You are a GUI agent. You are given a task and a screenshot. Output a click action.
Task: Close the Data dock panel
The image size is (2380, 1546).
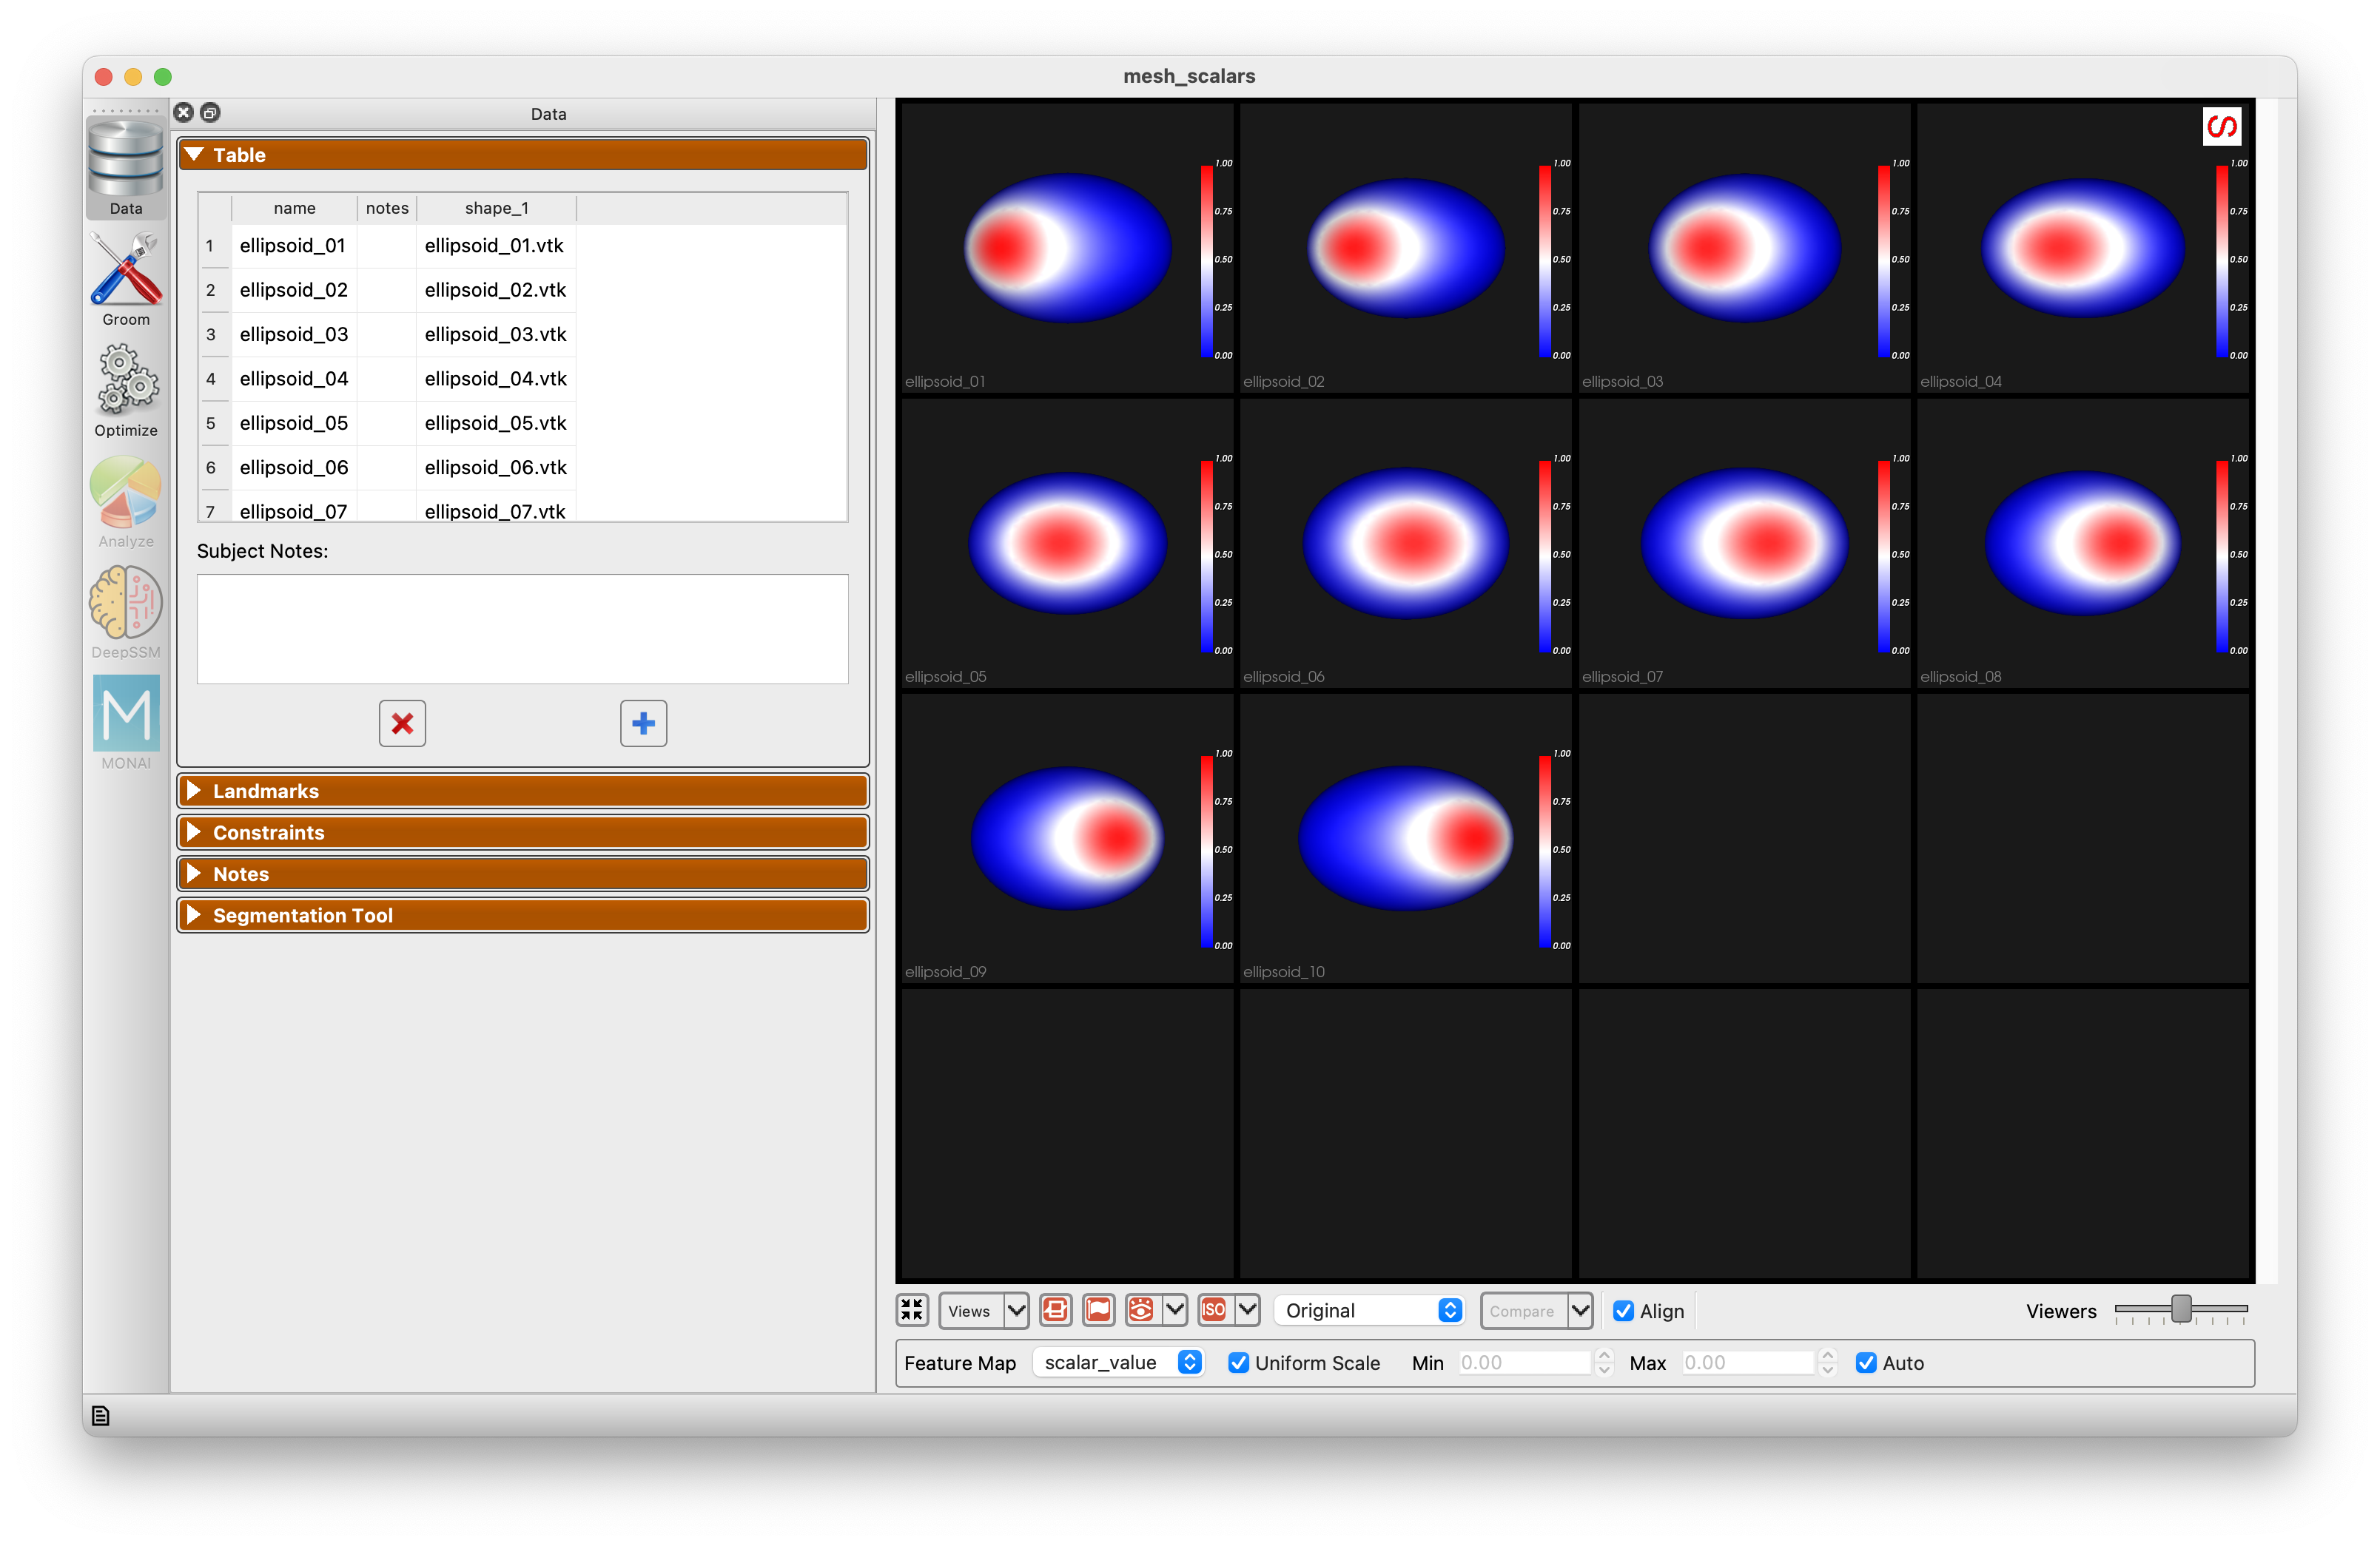tap(184, 113)
